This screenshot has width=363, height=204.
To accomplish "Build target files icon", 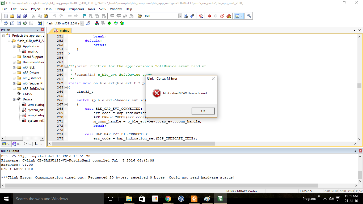I will (12, 23).
